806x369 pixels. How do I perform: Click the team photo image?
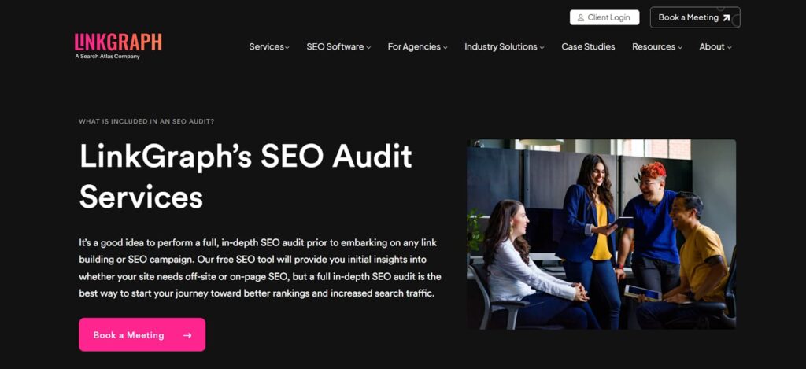[x=601, y=234]
